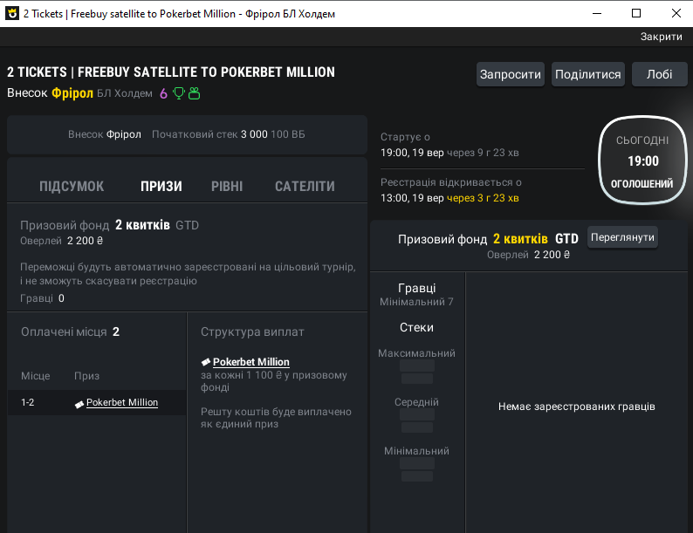Image resolution: width=693 pixels, height=533 pixels.
Task: Open Pokerbet Million link in 1-2 place row
Action: coord(122,402)
